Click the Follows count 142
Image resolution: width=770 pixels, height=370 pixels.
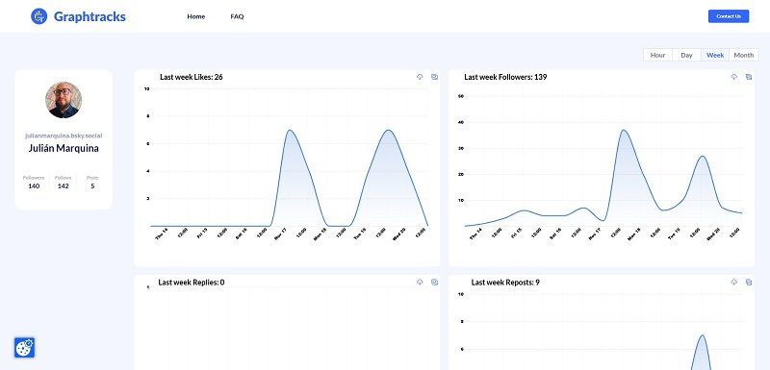(63, 185)
